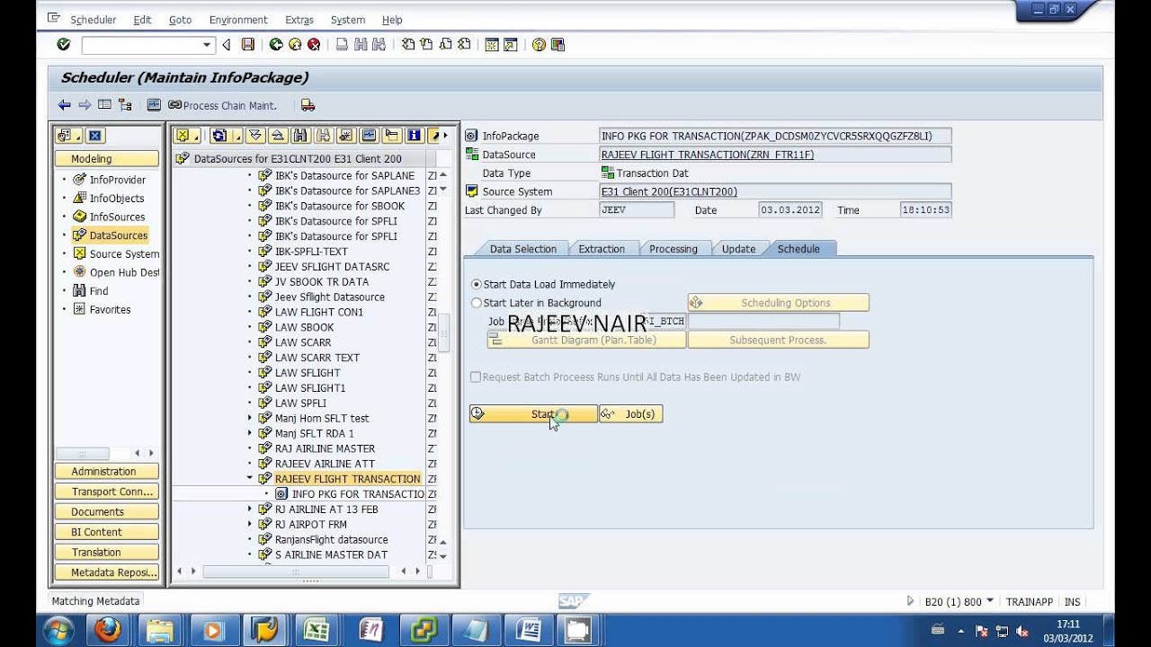The width and height of the screenshot is (1151, 647).
Task: Open Firefox from the Windows taskbar
Action: pos(108,630)
